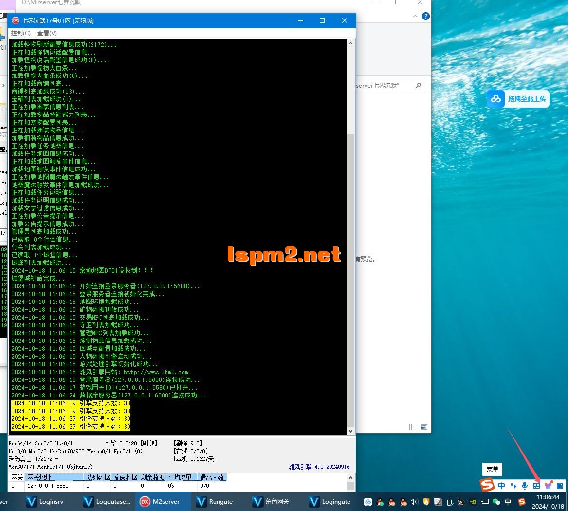Open 角色网关 taskbar window
The height and width of the screenshot is (511, 568).
(x=271, y=501)
